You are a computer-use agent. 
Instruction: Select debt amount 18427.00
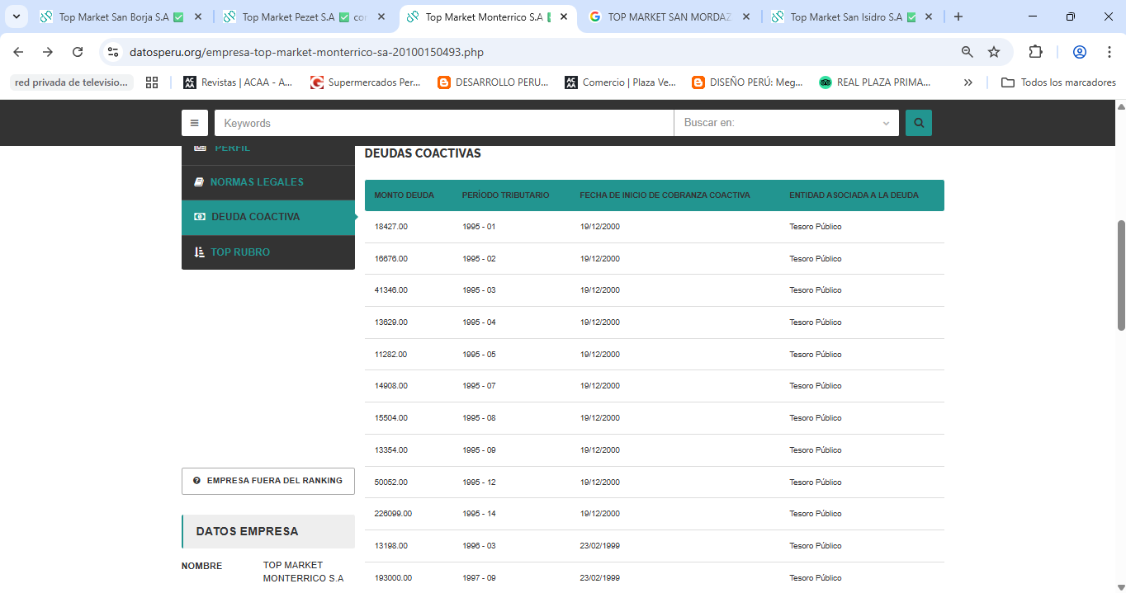[390, 227]
